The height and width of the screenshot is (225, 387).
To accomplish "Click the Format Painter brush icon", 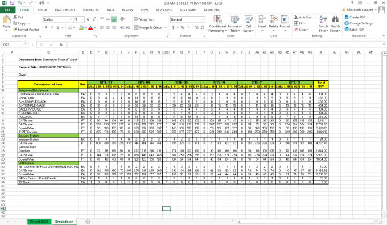I will (x=15, y=30).
